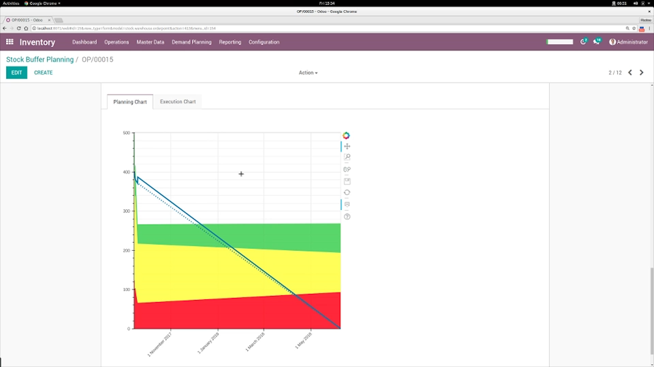Switch to the Execution Chart tab

(x=178, y=102)
